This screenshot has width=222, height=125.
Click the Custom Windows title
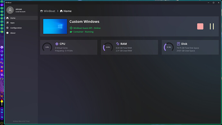84,22
